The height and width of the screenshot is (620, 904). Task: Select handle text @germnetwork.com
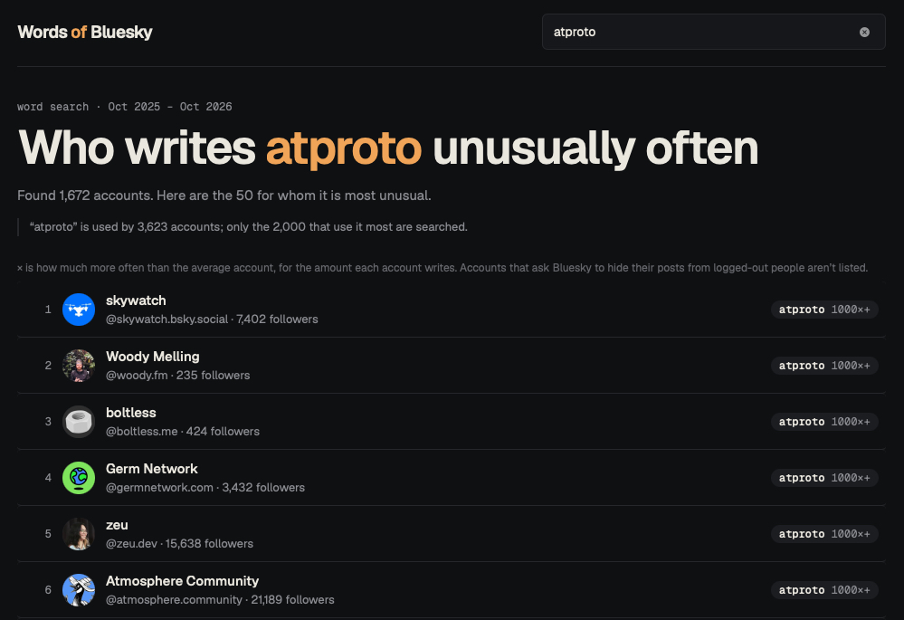159,487
